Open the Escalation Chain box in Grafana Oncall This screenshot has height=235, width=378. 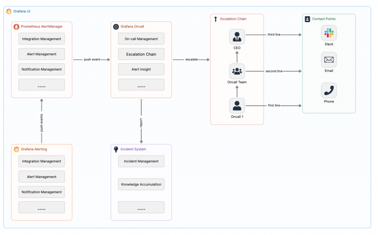tap(141, 54)
